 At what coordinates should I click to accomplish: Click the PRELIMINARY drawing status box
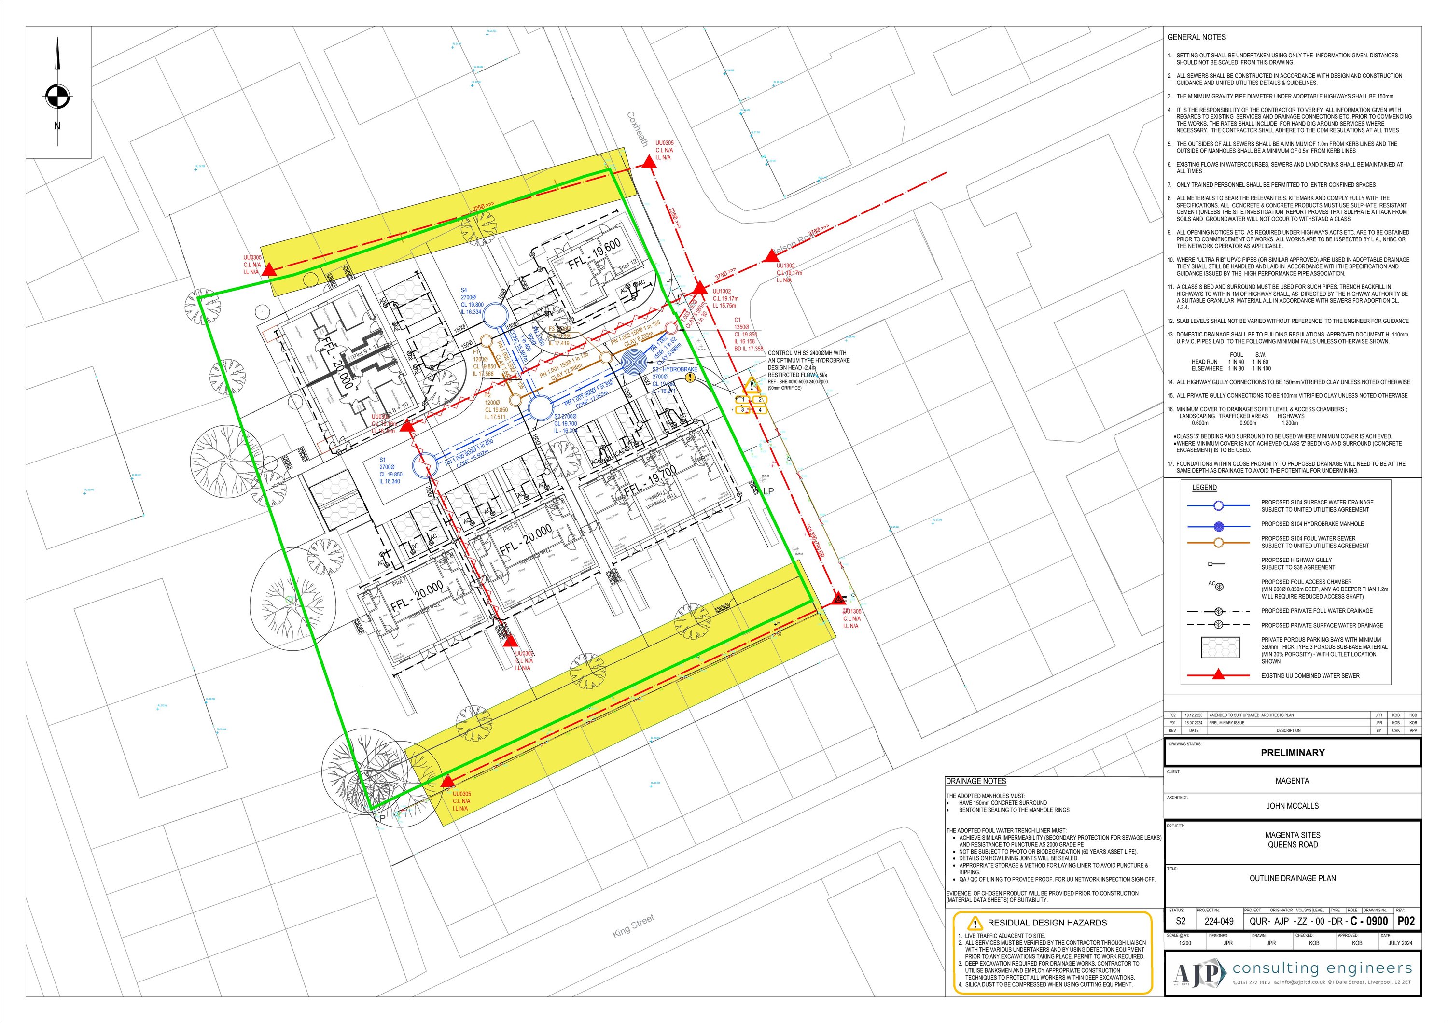[x=1292, y=753]
